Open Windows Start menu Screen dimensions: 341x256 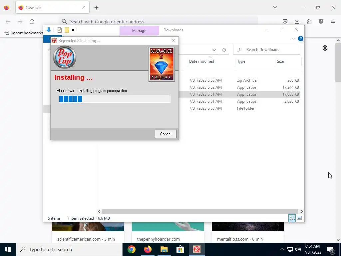coord(8,249)
